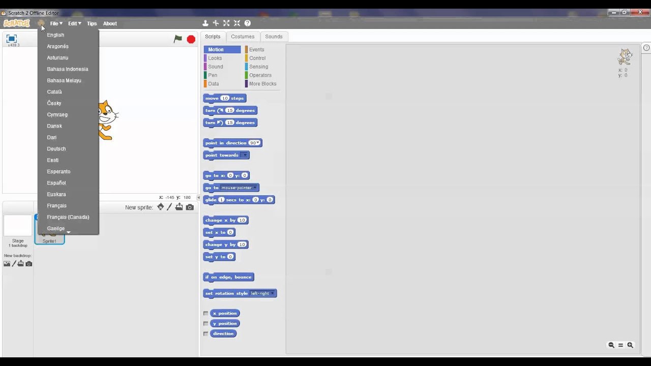Viewport: 651px width, 366px height.
Task: Choose new sprite from library
Action: [161, 207]
